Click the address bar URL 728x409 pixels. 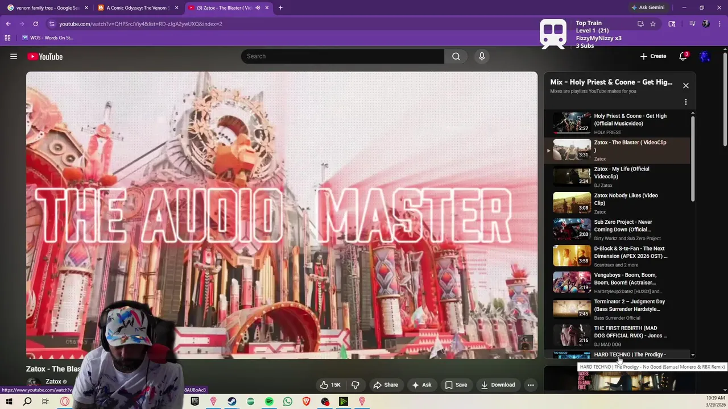pyautogui.click(x=140, y=24)
